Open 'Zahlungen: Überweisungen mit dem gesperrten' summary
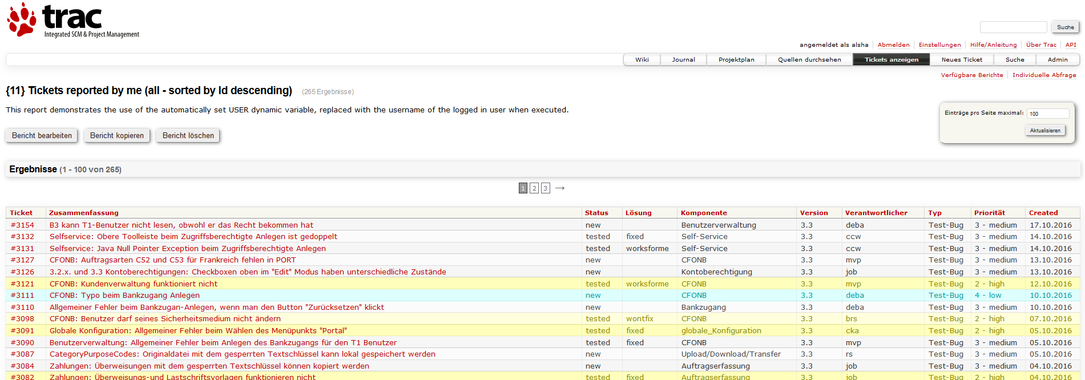Screen dimensions: 1085x380 point(209,366)
